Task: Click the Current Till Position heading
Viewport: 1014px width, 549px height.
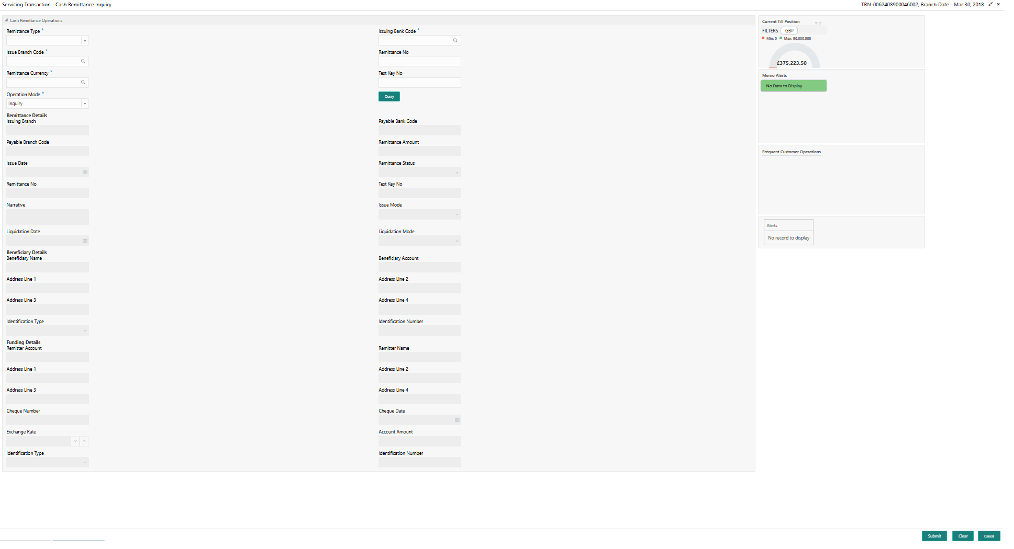Action: point(781,22)
